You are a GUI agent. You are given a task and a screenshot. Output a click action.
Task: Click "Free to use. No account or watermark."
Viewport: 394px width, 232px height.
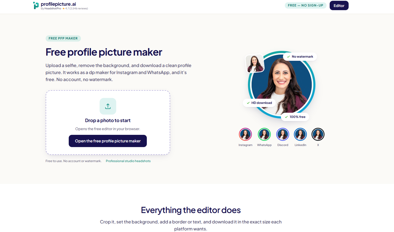coord(73,161)
